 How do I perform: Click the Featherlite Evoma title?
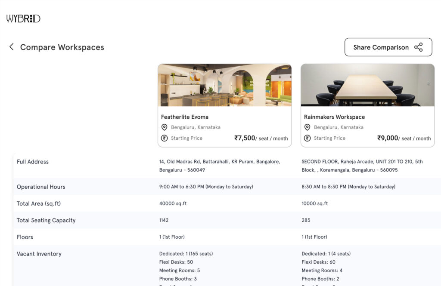point(185,117)
